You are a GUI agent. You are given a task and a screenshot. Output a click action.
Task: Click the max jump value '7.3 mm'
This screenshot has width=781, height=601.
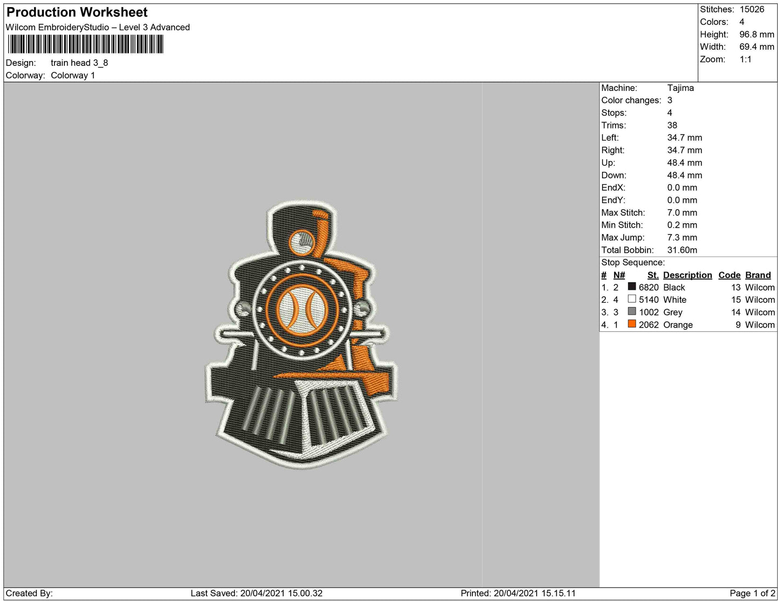682,237
